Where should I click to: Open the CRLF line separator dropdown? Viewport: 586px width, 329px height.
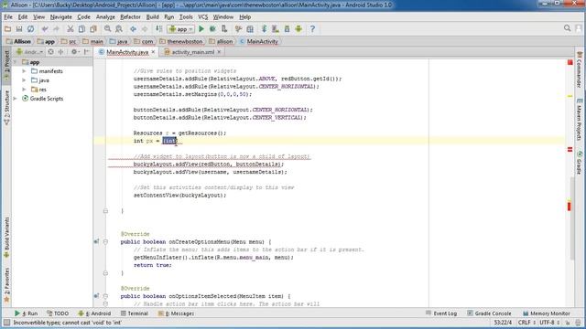526,323
